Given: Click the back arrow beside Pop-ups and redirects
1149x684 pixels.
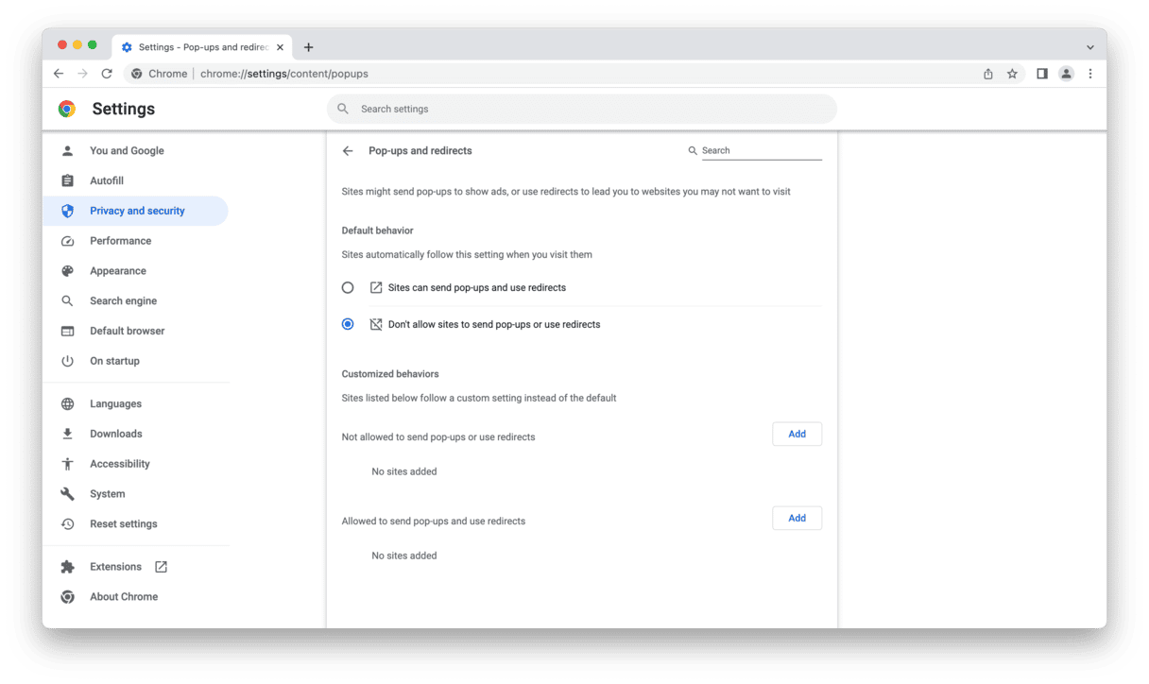Looking at the screenshot, I should [348, 151].
